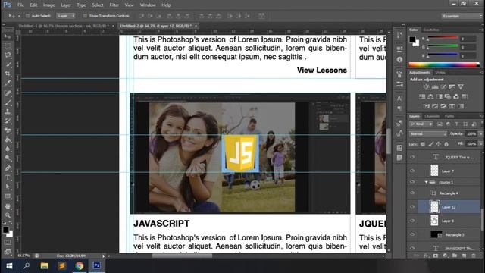Screen dimensions: 485x273
Task: Add a Brightness/Contrast adjustment
Action: tap(426, 87)
